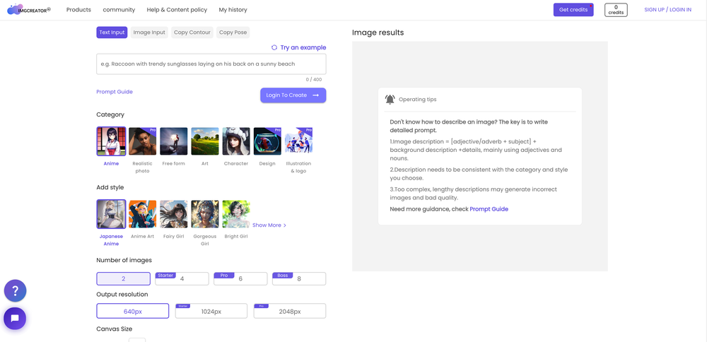Click the 0 / 400 character counter
The height and width of the screenshot is (342, 707).
314,79
